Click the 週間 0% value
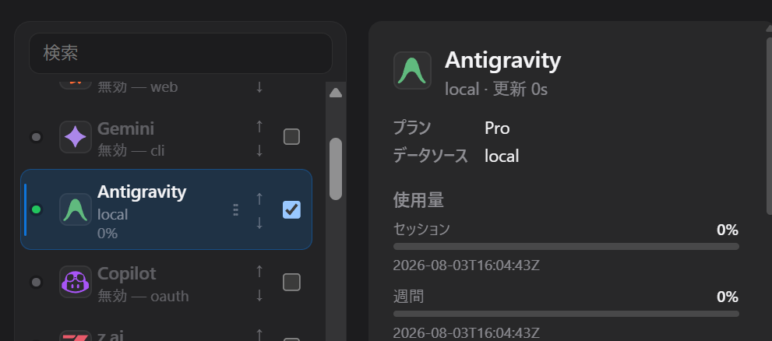Screen dimensions: 772x341 pos(728,297)
